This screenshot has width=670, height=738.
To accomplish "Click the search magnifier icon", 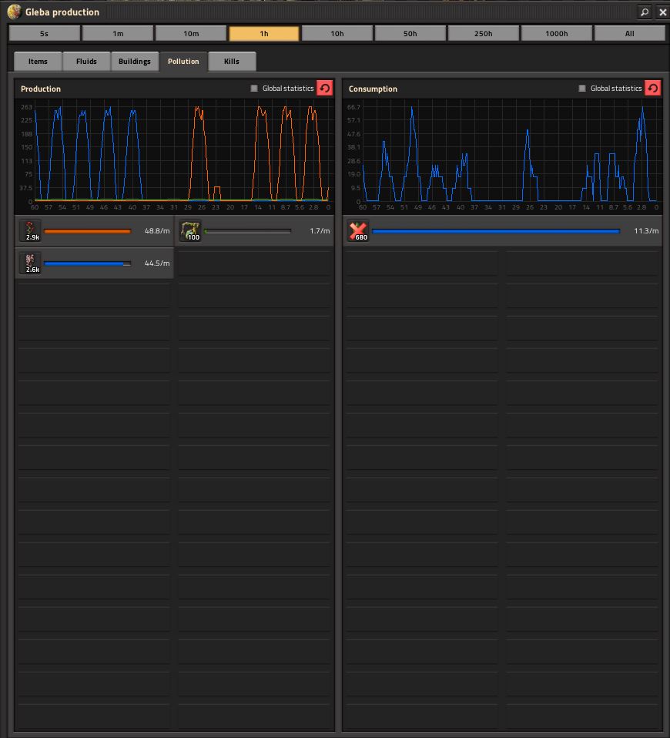I will coord(645,12).
